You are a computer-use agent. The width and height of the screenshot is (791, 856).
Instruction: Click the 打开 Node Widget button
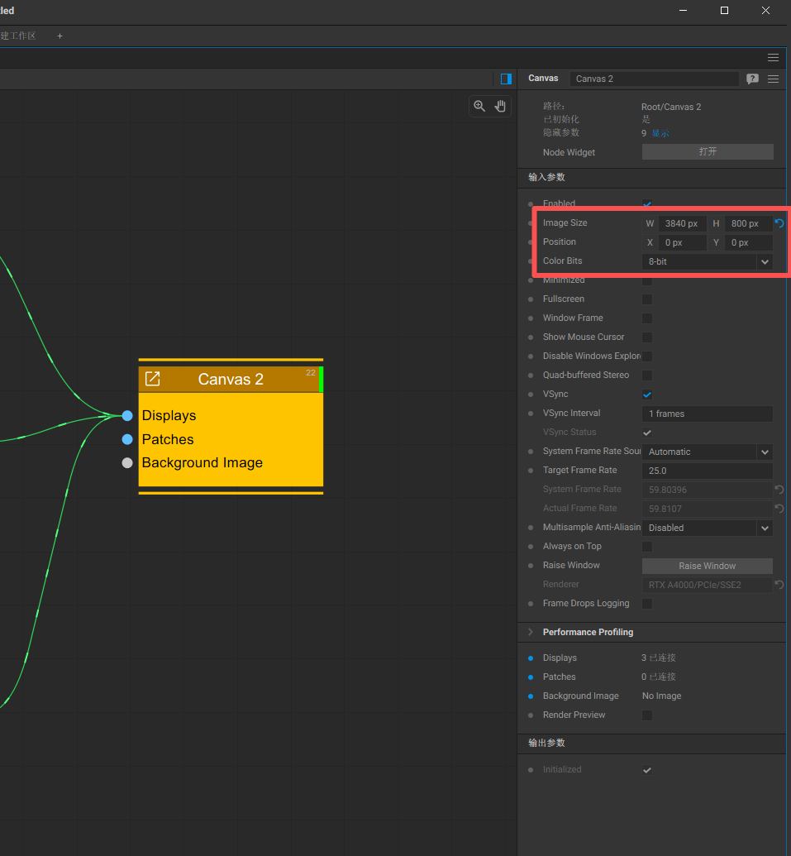point(708,152)
